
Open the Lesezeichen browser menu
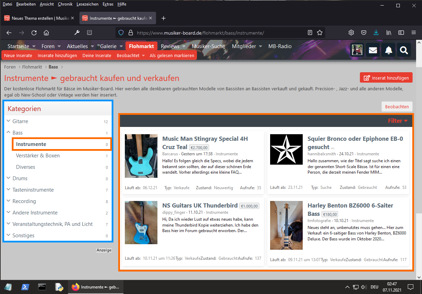87,4
